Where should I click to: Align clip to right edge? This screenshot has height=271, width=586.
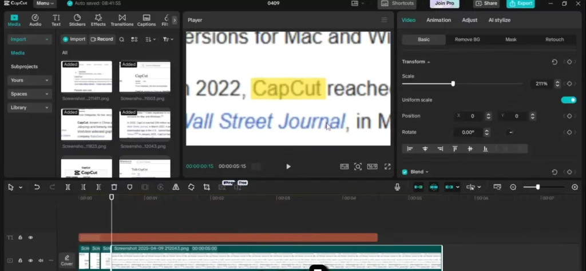(440, 149)
